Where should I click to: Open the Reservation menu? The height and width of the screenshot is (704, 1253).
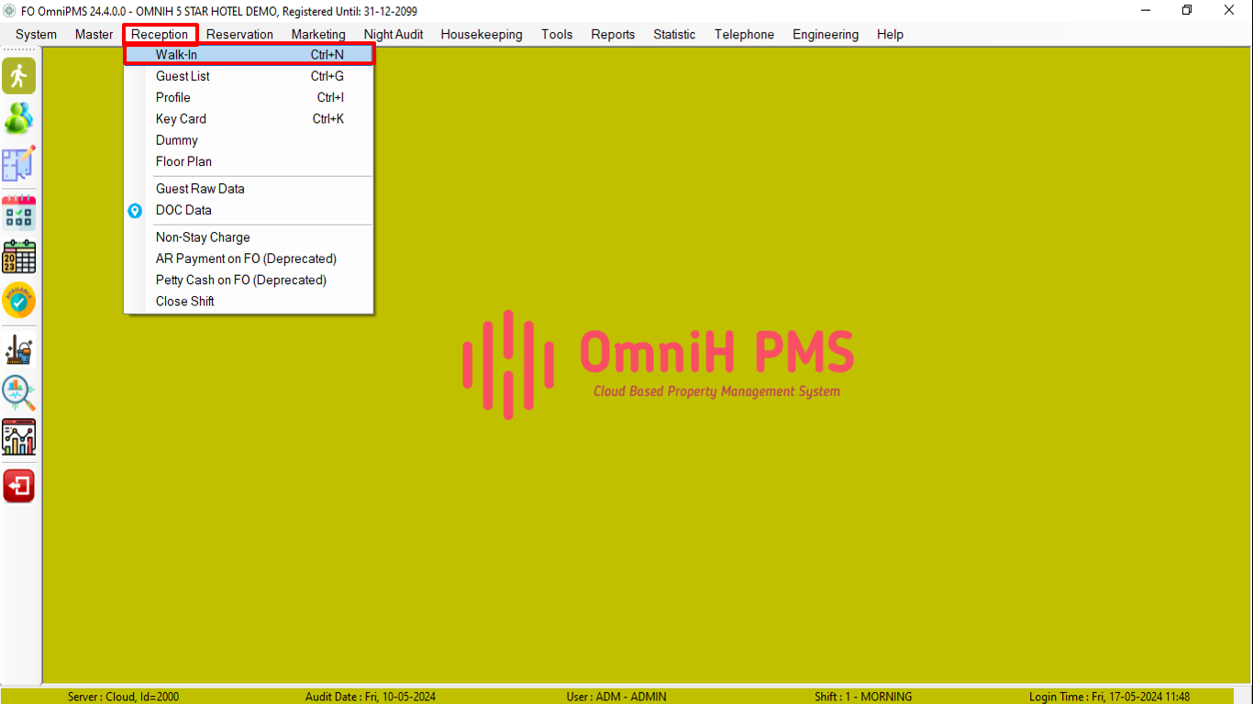pos(239,35)
